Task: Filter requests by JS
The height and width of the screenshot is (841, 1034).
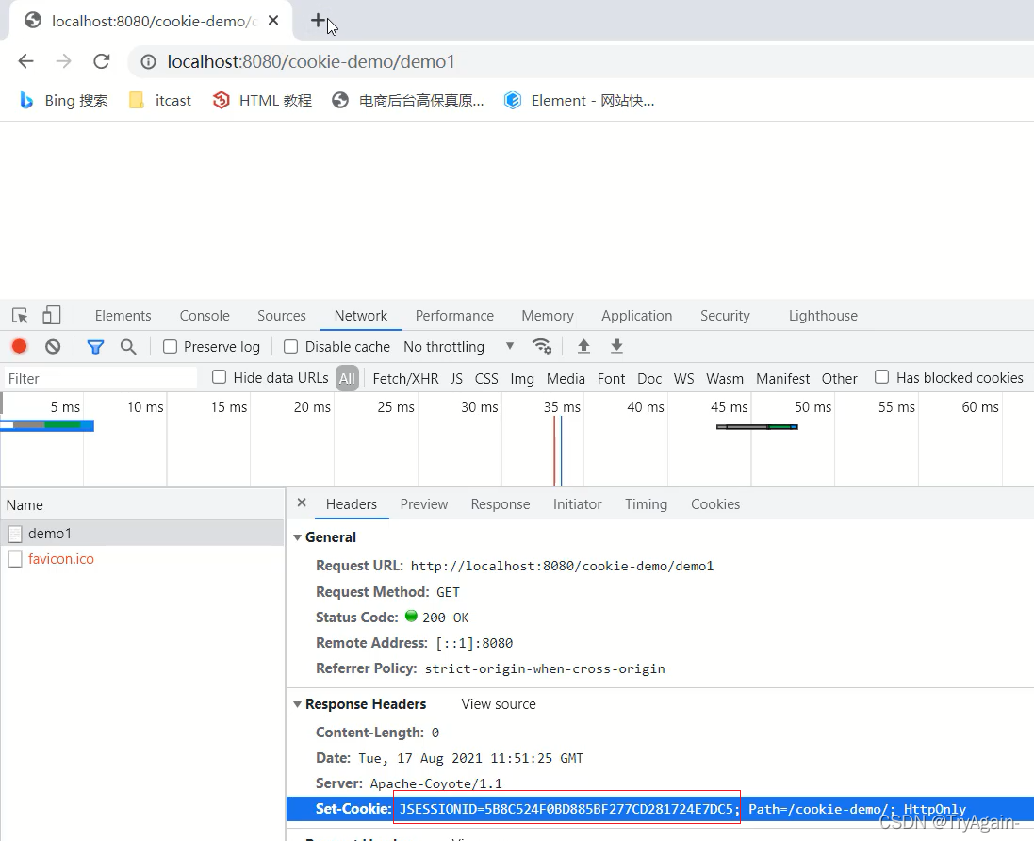Action: click(x=456, y=379)
